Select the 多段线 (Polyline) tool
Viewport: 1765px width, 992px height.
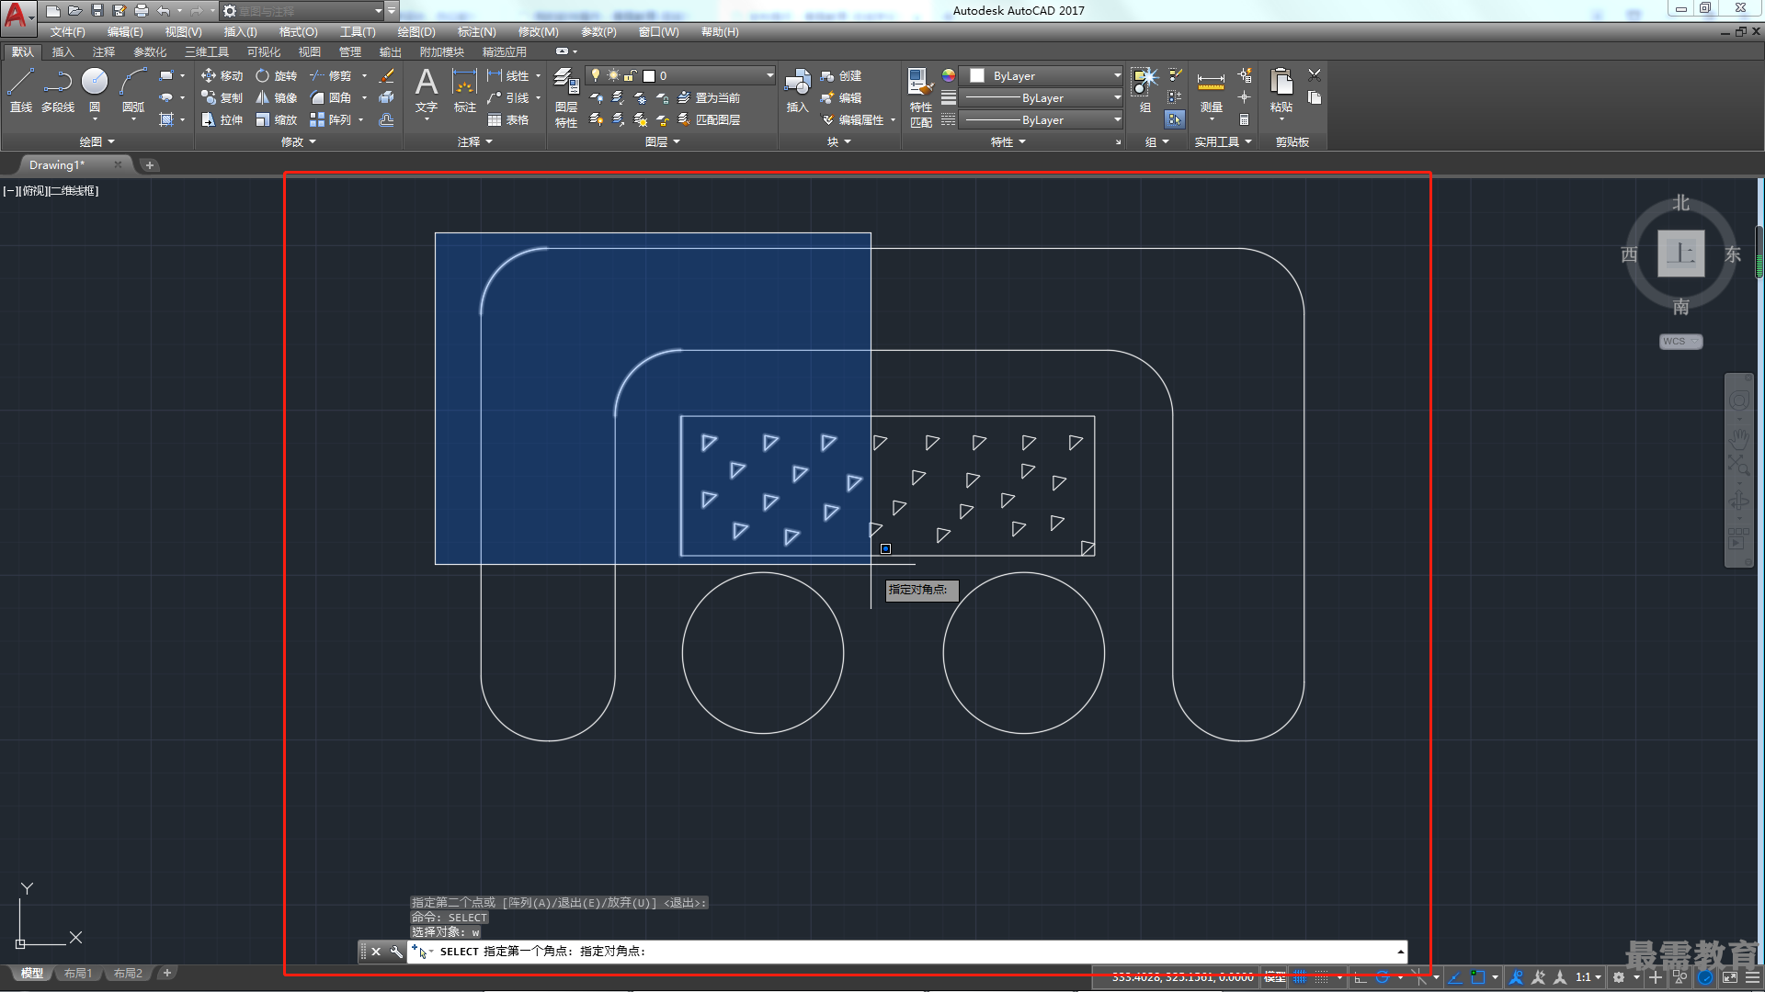(58, 90)
